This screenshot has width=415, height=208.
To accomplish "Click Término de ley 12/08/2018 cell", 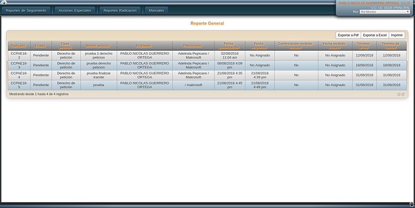I will (364, 55).
